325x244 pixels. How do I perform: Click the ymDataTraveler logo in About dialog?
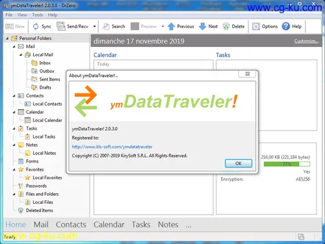click(156, 101)
